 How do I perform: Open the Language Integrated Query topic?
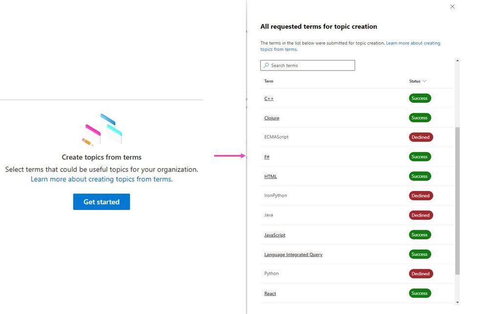(293, 255)
